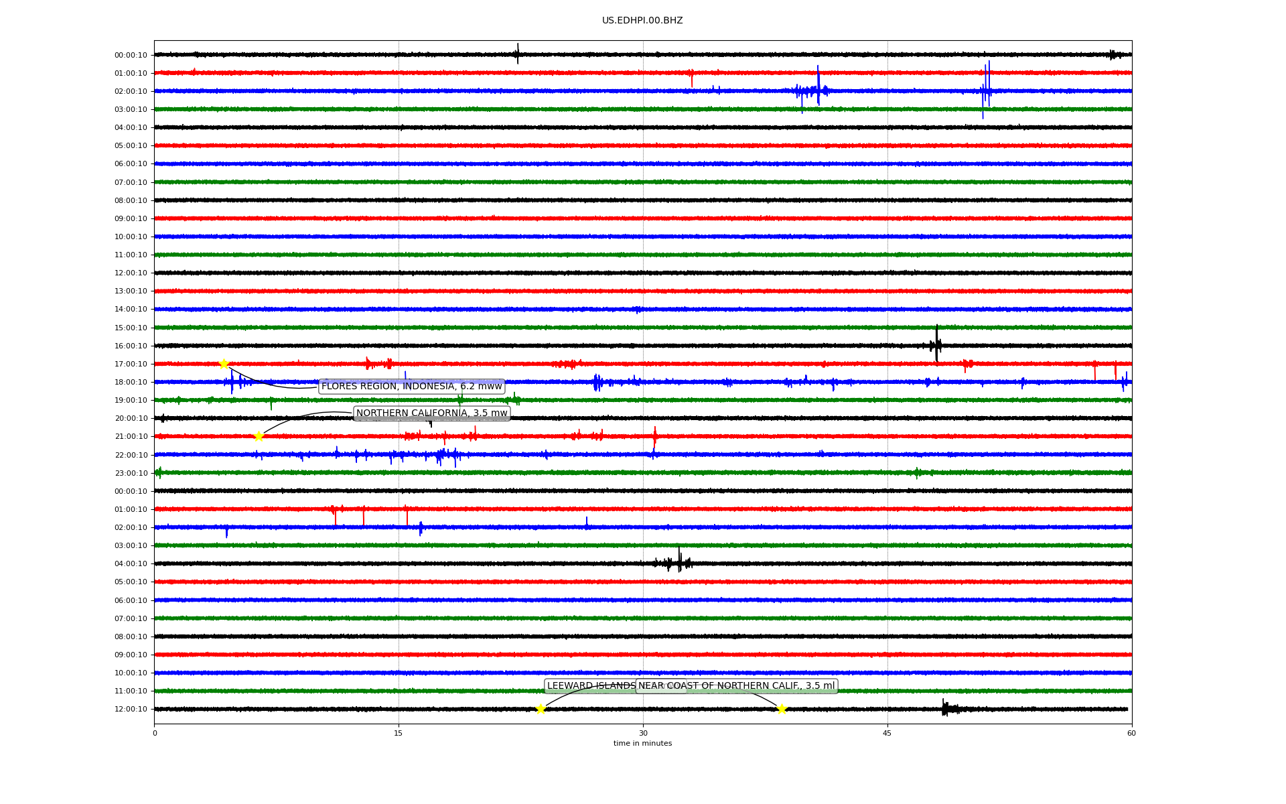Screen dimensions: 1286x804
Task: Click the black burst on the last 12:00:10 trace
Action: pyautogui.click(x=948, y=708)
